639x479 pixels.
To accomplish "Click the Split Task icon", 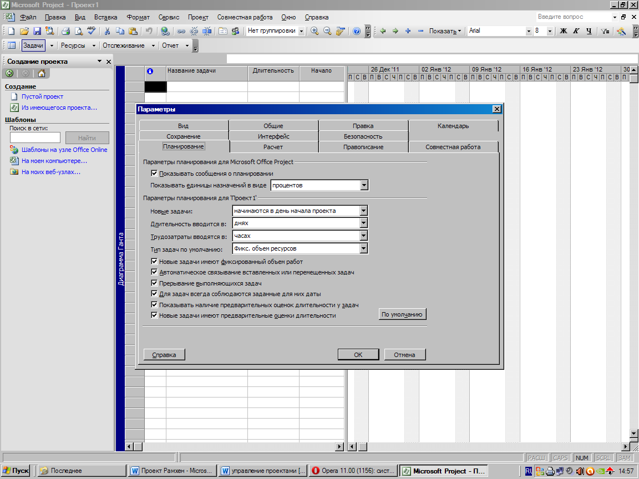I will (207, 31).
